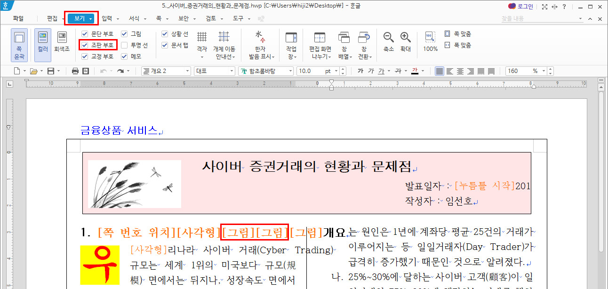Open the 창 배열 window arrangement menu

[x=344, y=45]
